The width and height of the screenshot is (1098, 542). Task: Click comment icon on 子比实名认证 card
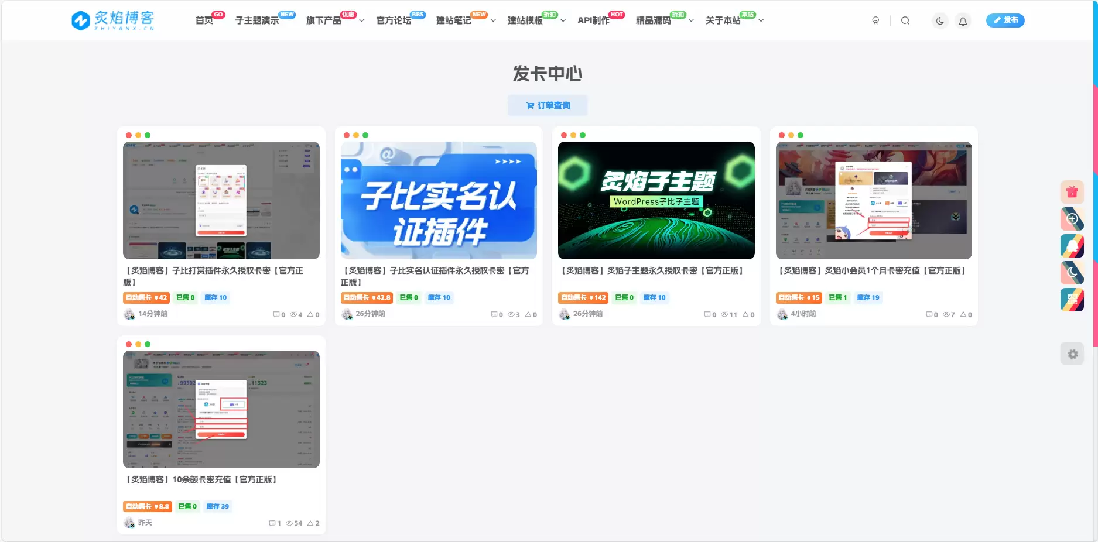click(494, 315)
